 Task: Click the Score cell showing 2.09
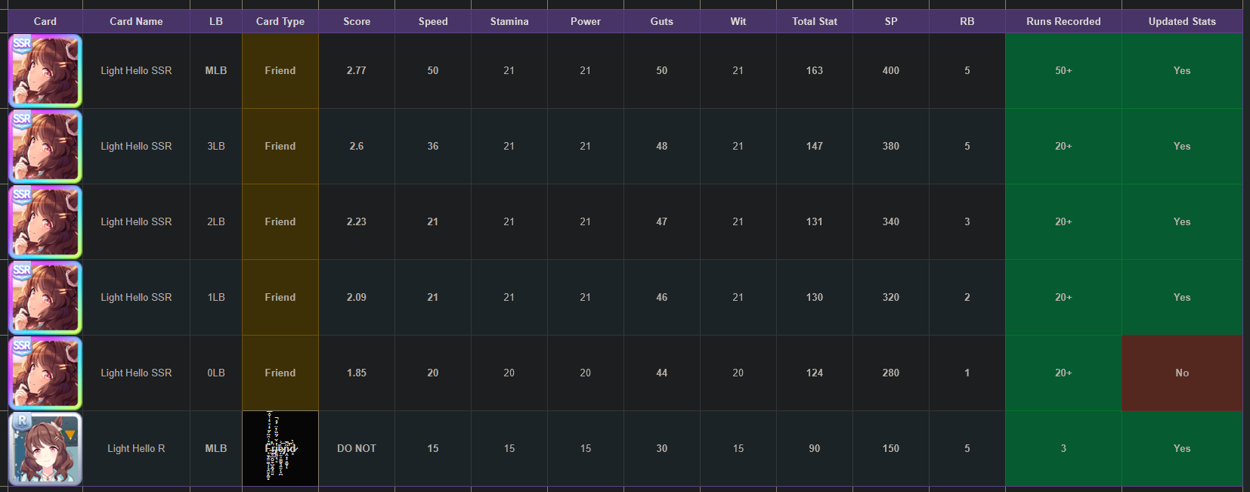point(357,297)
